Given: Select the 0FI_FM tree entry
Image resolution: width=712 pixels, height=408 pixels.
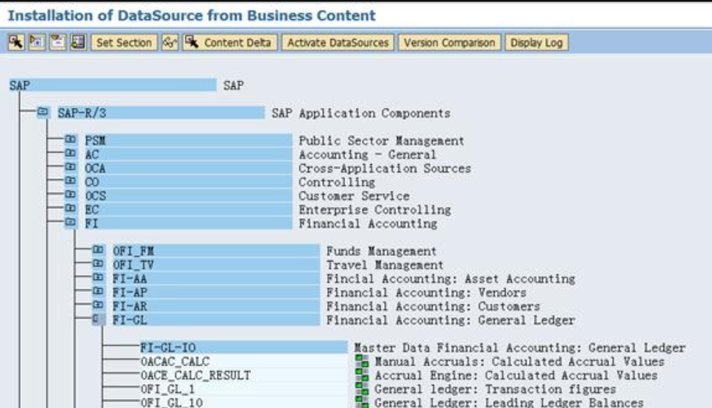Looking at the screenshot, I should [216, 251].
